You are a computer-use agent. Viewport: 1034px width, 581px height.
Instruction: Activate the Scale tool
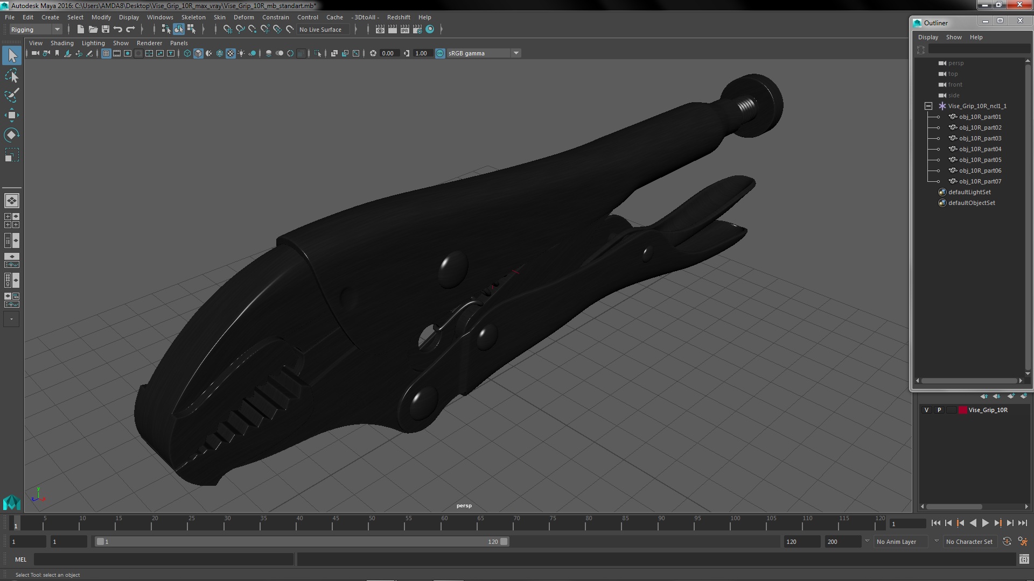pyautogui.click(x=12, y=155)
